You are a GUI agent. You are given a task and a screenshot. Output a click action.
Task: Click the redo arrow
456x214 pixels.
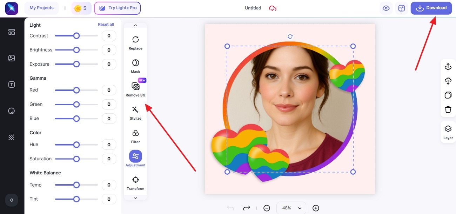(247, 208)
